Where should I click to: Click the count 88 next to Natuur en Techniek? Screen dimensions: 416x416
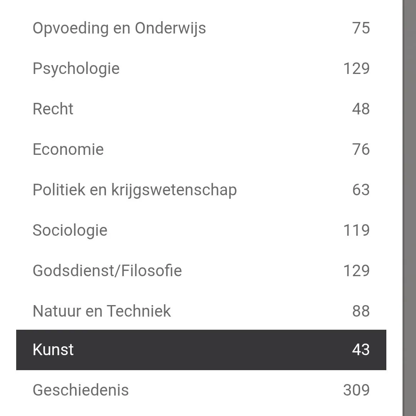(361, 311)
